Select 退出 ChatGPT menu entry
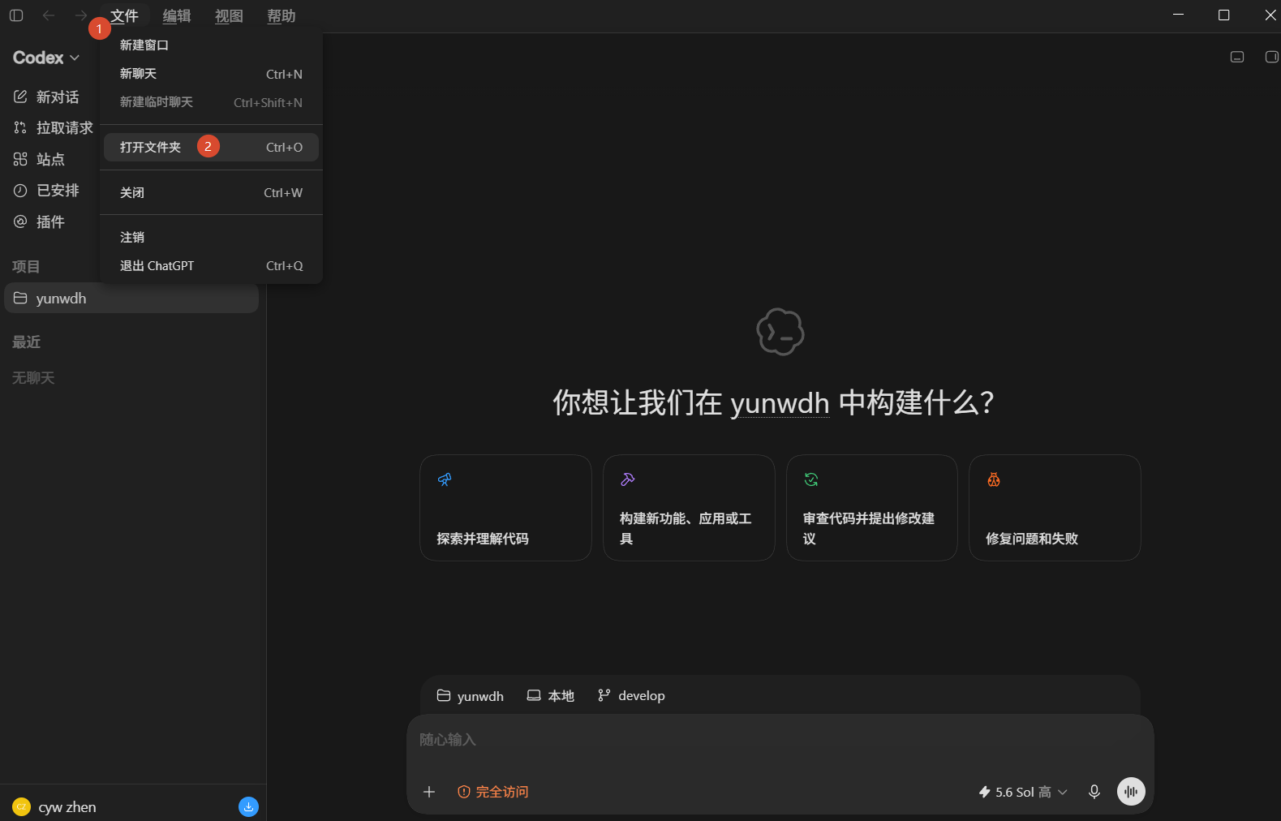1281x821 pixels. [x=211, y=265]
